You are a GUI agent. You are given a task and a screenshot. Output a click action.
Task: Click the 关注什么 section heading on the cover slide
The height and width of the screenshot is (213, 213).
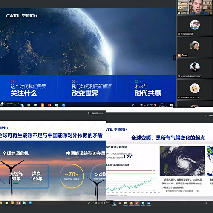point(24,93)
